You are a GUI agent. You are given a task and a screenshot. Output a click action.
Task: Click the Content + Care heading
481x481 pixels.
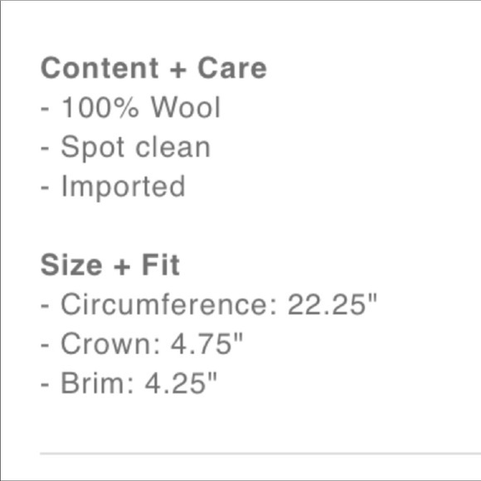pos(153,68)
